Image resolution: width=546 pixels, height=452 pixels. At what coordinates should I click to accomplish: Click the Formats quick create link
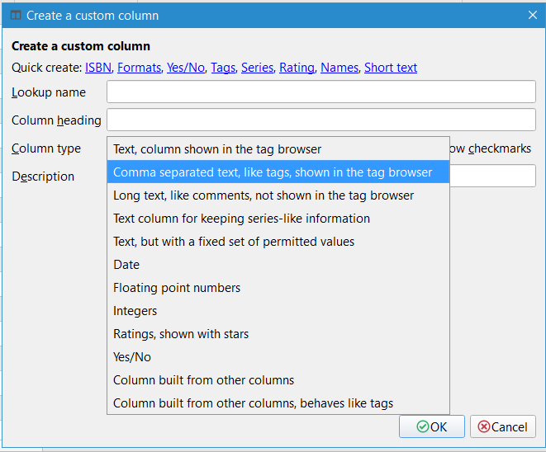pyautogui.click(x=139, y=68)
